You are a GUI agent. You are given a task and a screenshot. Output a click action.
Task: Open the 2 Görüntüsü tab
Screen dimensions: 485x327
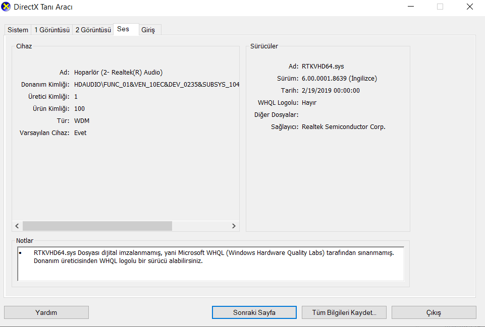click(93, 30)
